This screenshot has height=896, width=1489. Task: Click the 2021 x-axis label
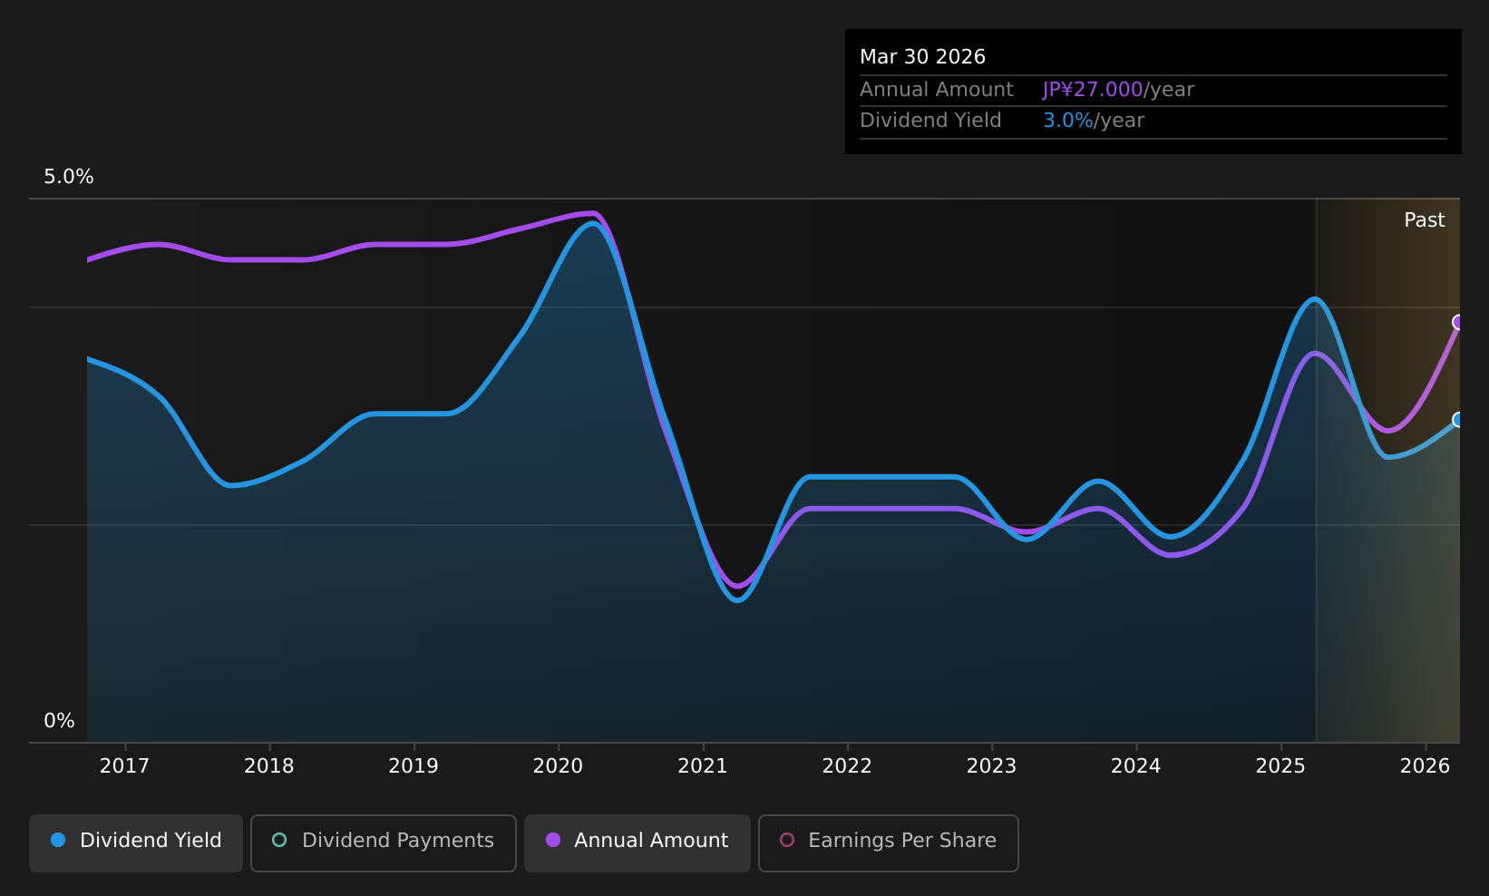pos(703,766)
